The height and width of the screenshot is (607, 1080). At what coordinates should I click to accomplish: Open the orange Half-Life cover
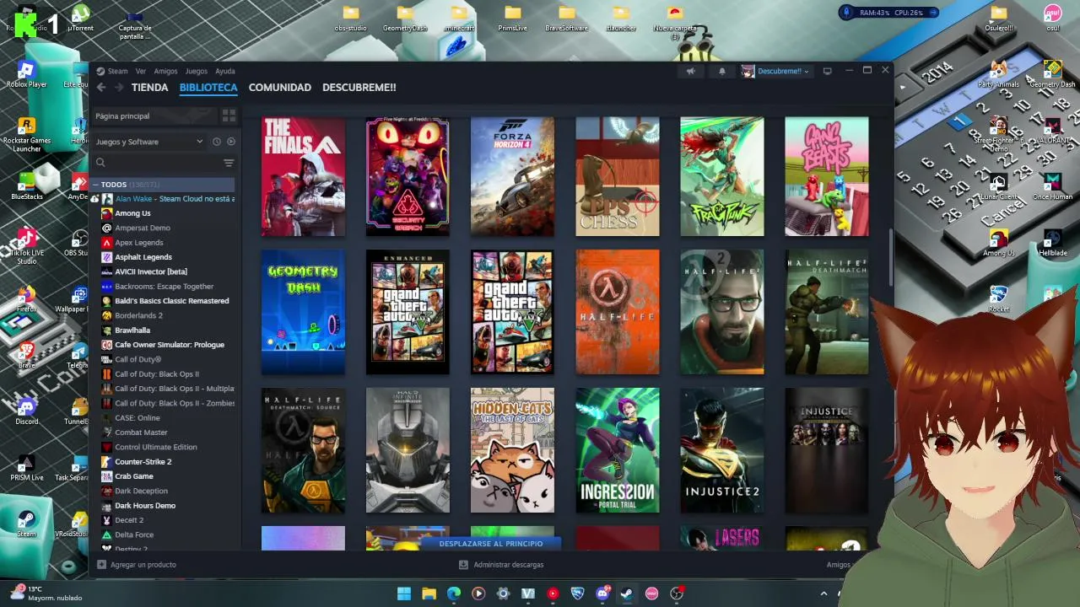tap(617, 312)
